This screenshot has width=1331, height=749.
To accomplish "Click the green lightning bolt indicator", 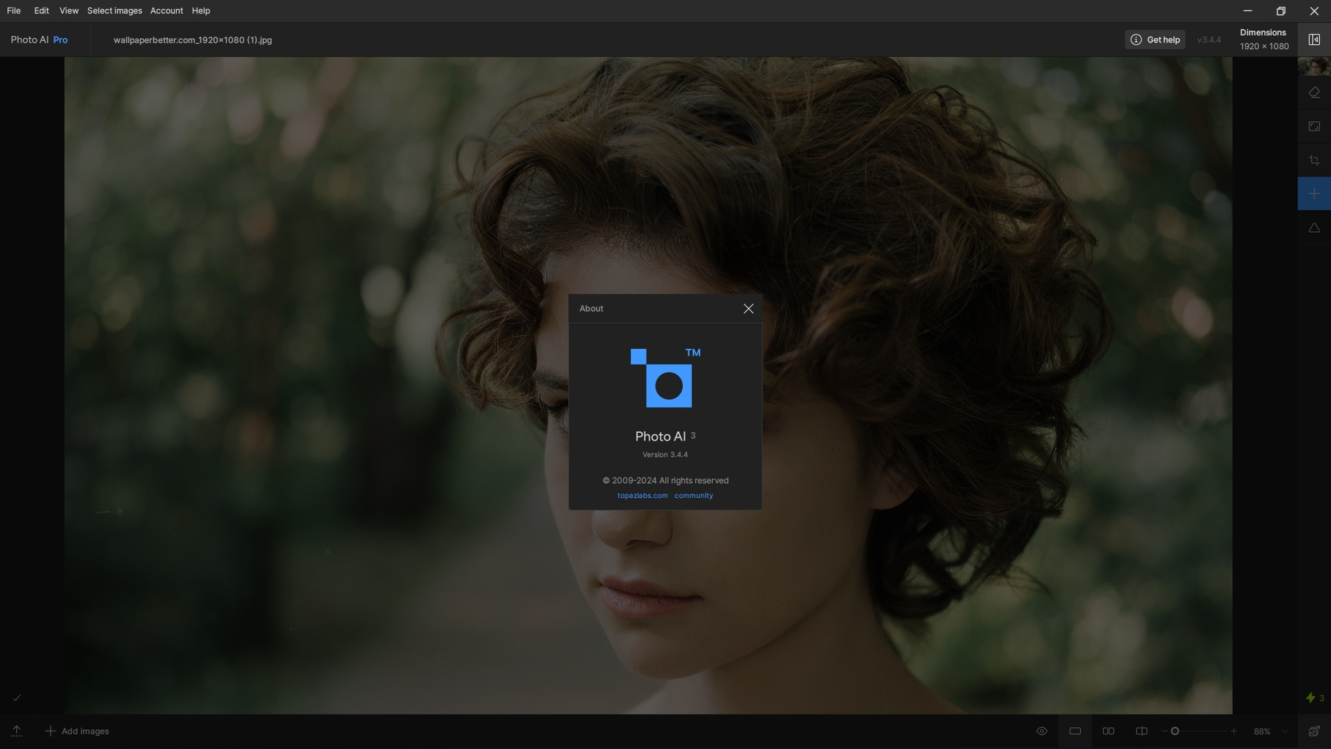I will 1310,698.
